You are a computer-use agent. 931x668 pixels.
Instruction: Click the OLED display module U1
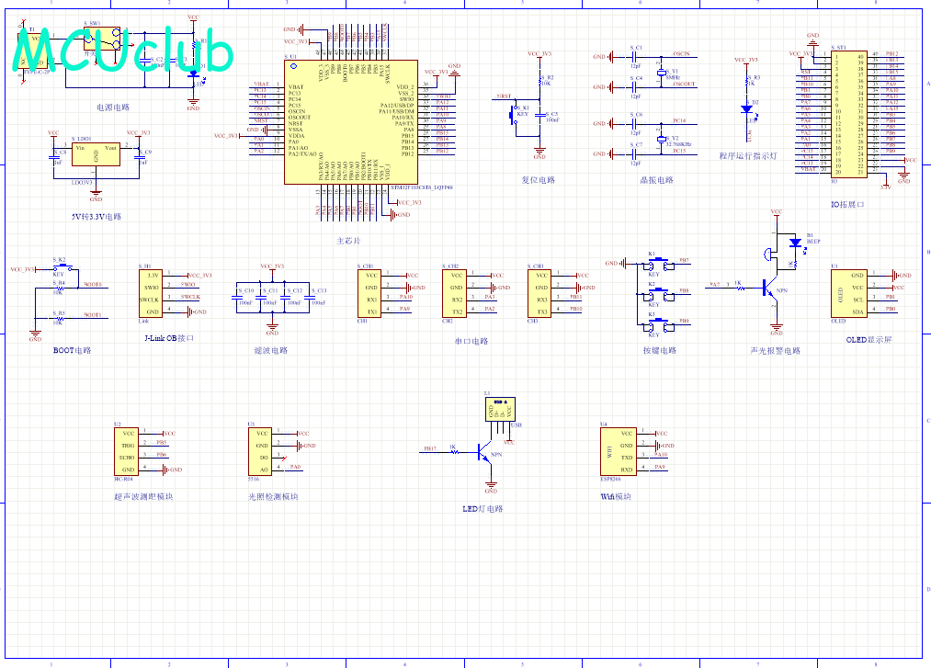[848, 293]
